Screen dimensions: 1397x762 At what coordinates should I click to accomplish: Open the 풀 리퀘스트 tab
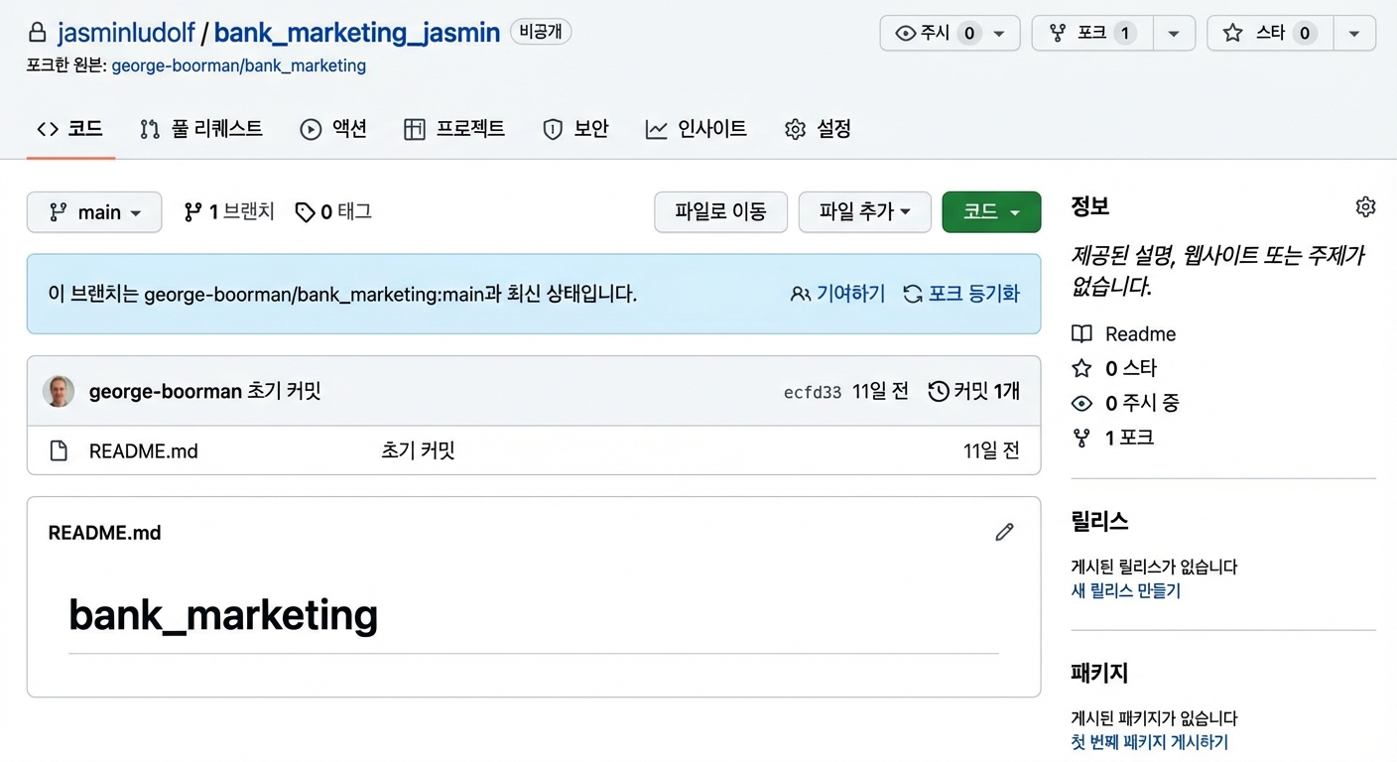[x=201, y=129]
